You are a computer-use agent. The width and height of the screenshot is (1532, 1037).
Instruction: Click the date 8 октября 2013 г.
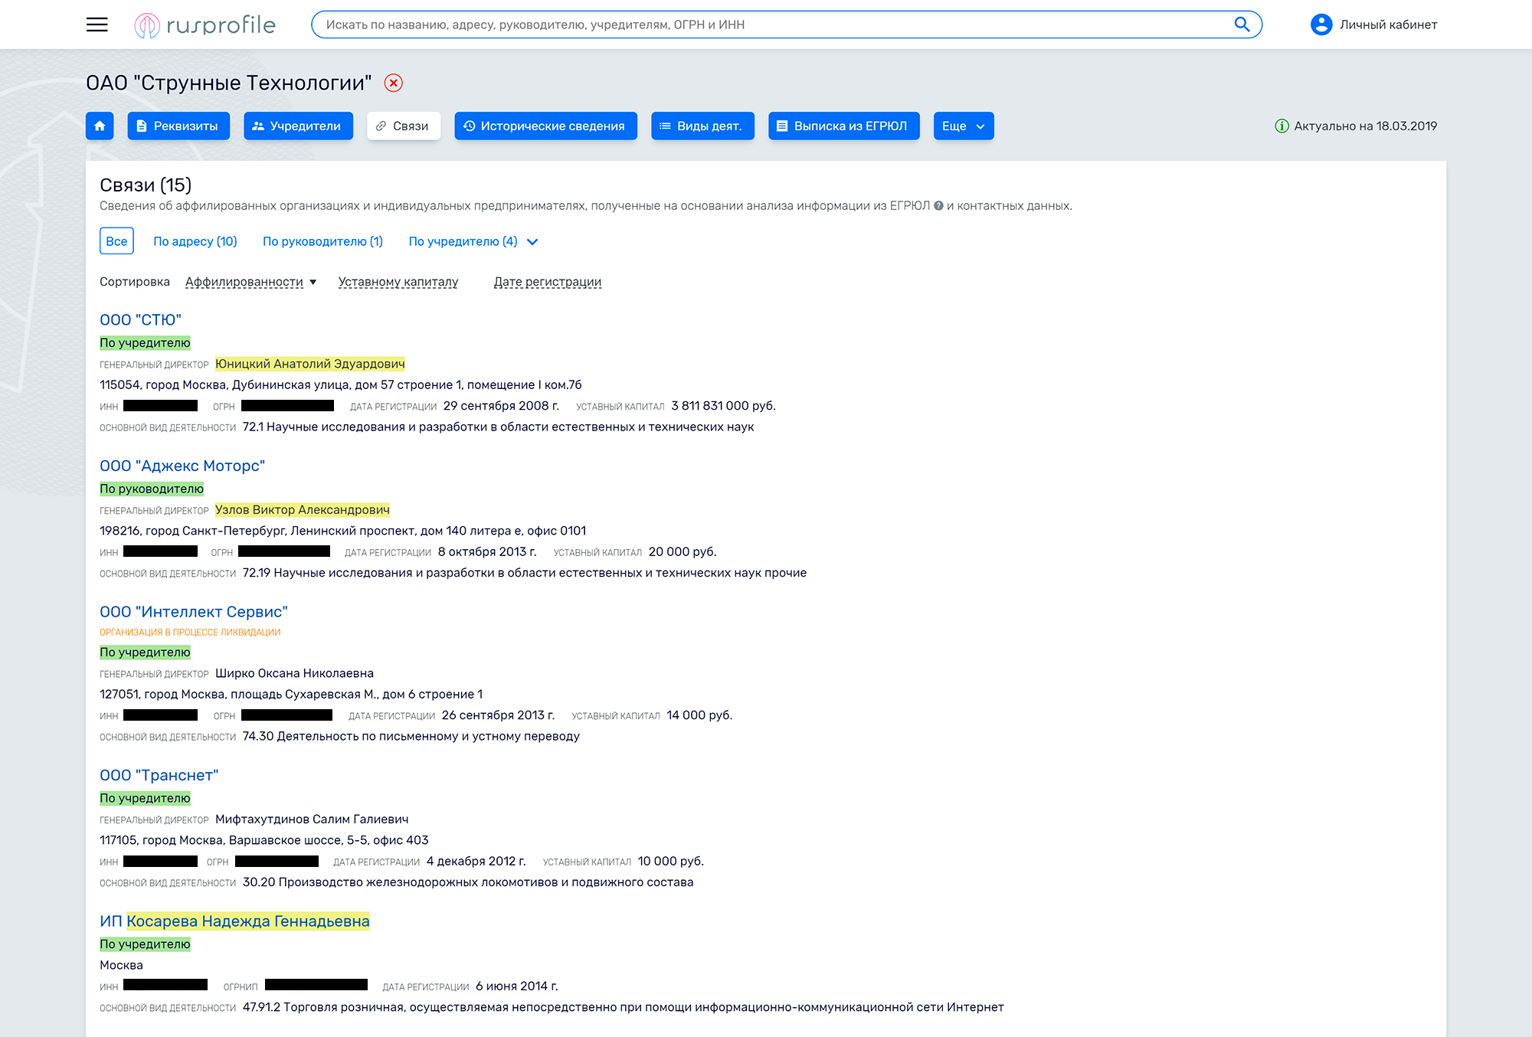click(487, 551)
